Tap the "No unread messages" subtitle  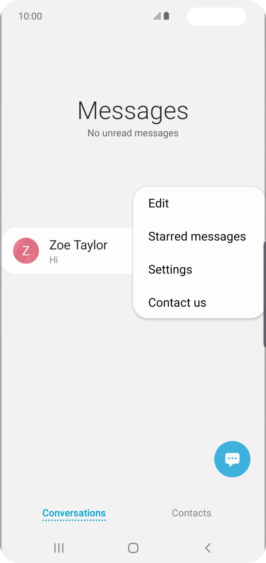pyautogui.click(x=133, y=133)
